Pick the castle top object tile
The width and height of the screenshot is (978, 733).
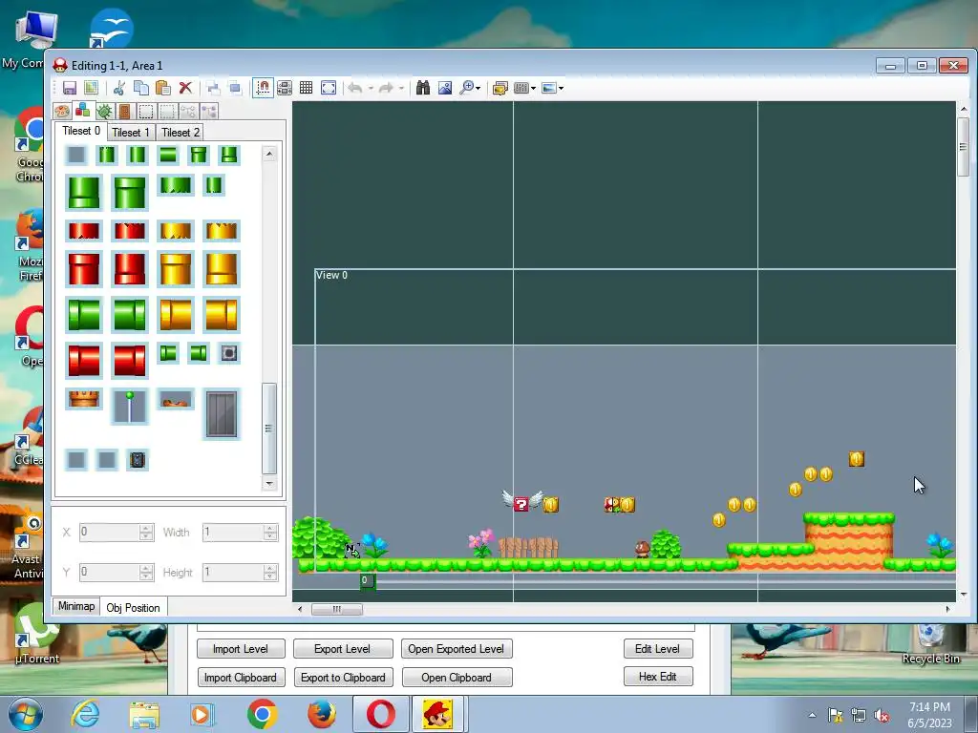[84, 399]
